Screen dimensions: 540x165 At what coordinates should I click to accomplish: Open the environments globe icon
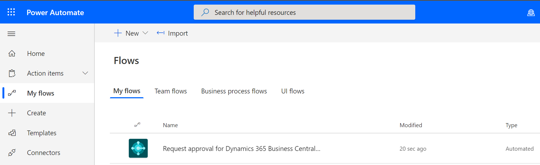[531, 13]
